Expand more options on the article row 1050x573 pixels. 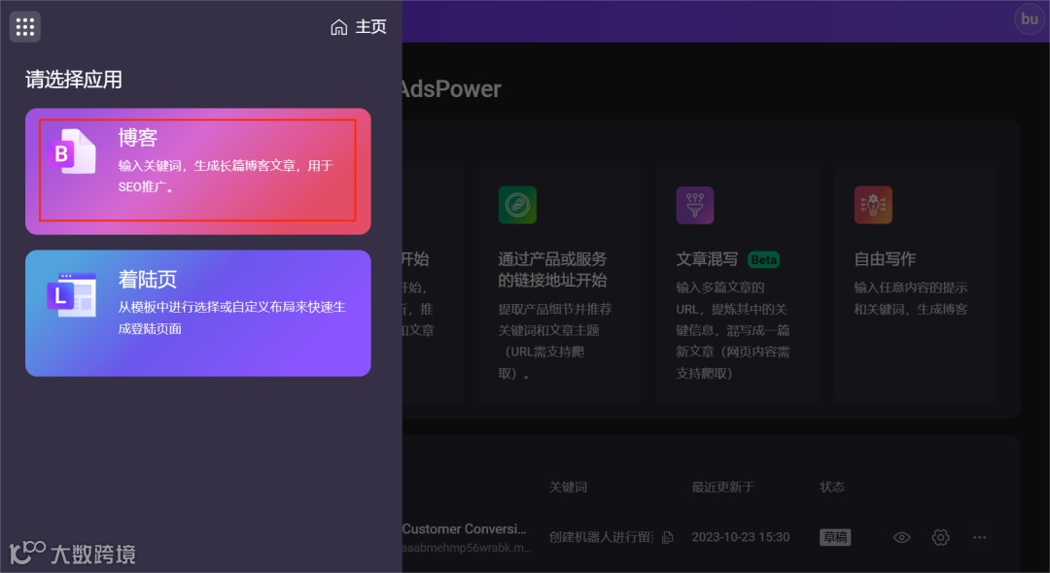(x=979, y=537)
